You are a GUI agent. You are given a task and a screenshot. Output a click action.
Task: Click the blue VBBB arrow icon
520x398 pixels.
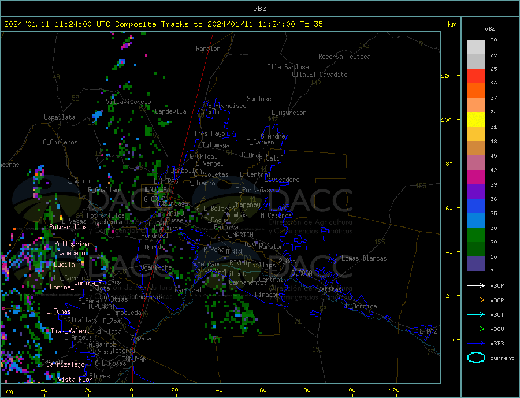pyautogui.click(x=476, y=344)
